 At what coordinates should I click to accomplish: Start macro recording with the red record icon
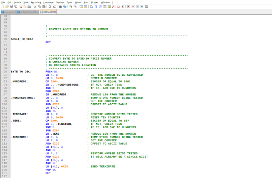tap(128, 7)
